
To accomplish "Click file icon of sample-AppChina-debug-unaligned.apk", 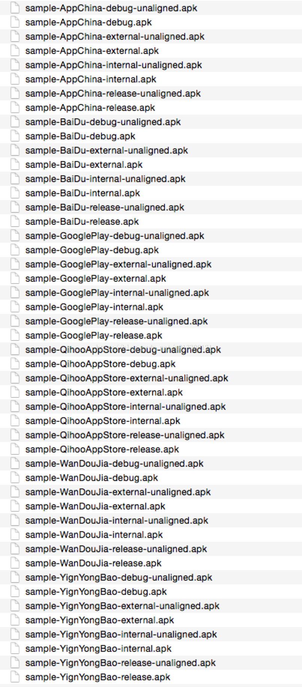I will pos(15,8).
